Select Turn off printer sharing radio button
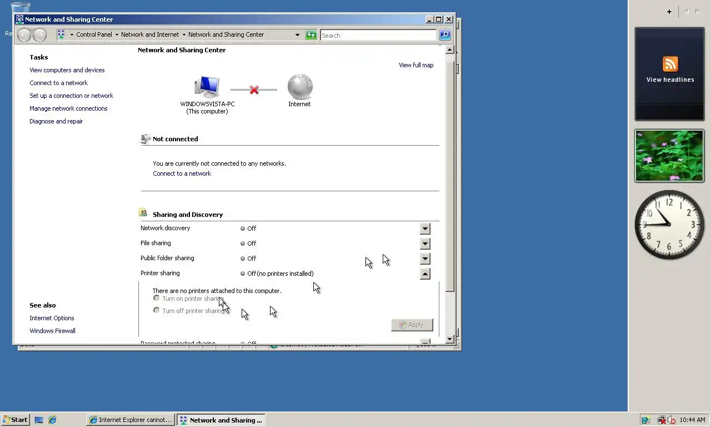The width and height of the screenshot is (711, 427). click(157, 311)
